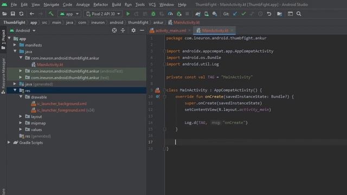Click the Git Commit green checkmark
347x195 pixels.
coord(243,14)
